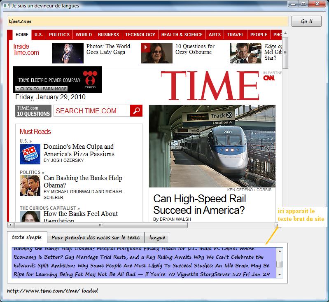Click inside the blue raw text area
Image resolution: width=329 pixels, height=302 pixels.
coord(144,263)
